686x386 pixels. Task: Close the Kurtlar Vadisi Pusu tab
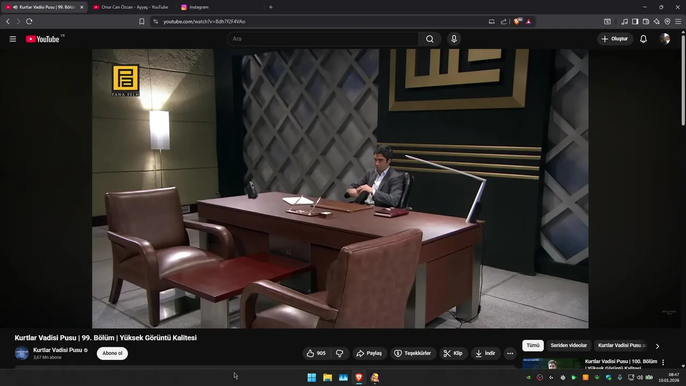pyautogui.click(x=82, y=7)
